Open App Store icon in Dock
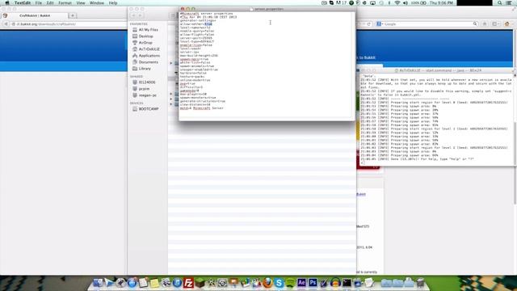The width and height of the screenshot is (517, 291). coord(132,283)
